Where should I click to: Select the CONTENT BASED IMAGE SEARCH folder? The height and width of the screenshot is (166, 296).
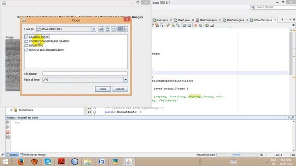pos(47,41)
